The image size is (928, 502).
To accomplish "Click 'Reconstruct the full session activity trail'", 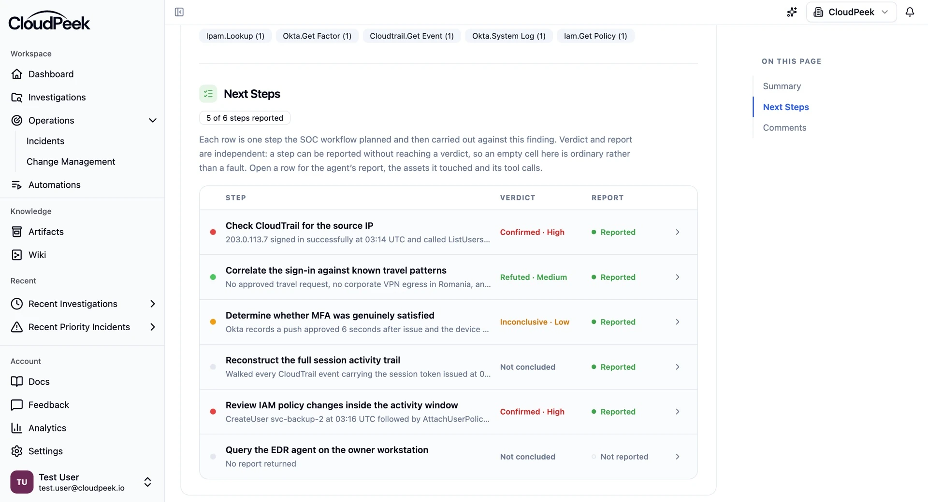I will 313,360.
